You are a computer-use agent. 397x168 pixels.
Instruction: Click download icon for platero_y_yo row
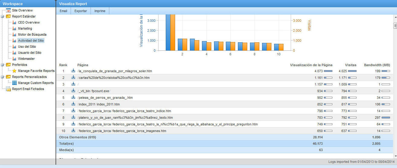(73, 117)
